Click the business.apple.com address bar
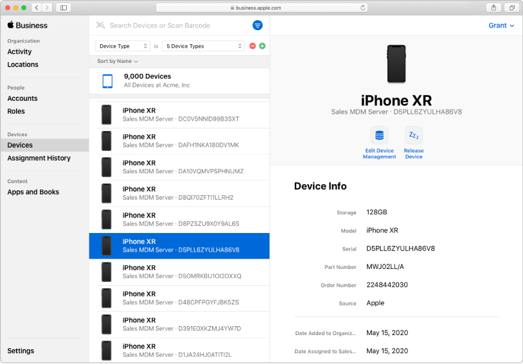 click(x=262, y=8)
